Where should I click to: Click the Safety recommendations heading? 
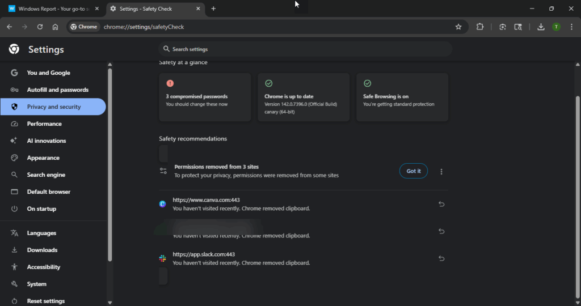tap(193, 138)
